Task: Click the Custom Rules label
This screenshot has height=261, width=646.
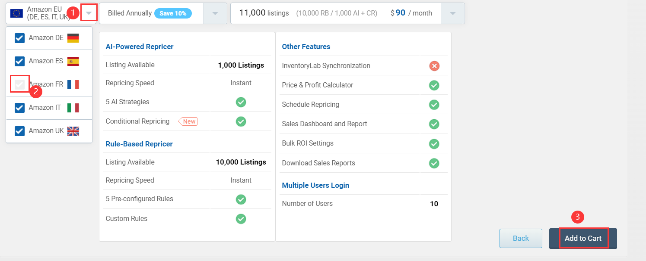Action: [x=127, y=219]
